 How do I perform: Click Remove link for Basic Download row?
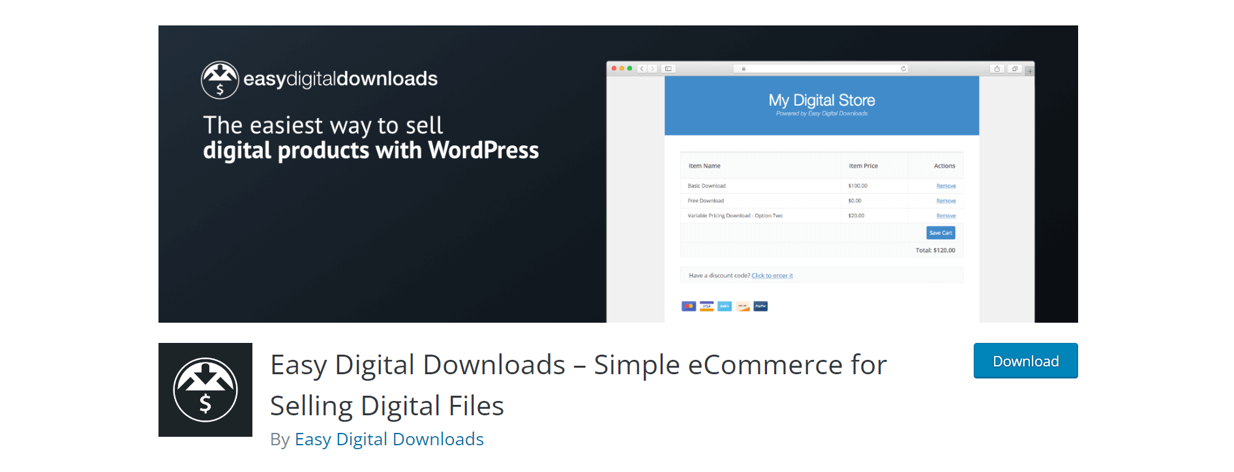[x=946, y=186]
